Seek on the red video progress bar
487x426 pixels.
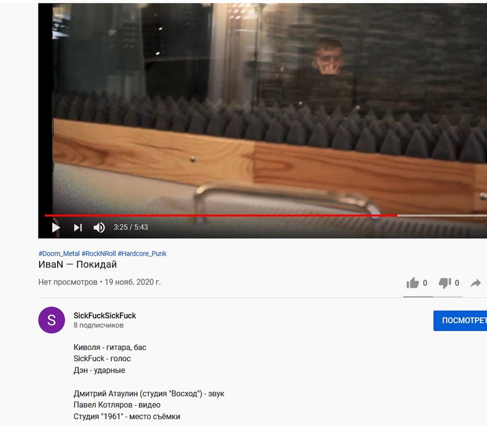tap(221, 215)
